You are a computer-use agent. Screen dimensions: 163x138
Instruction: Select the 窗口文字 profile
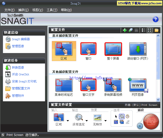click(x=88, y=87)
